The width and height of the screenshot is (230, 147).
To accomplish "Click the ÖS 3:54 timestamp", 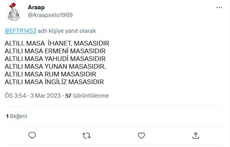I will 15,96.
